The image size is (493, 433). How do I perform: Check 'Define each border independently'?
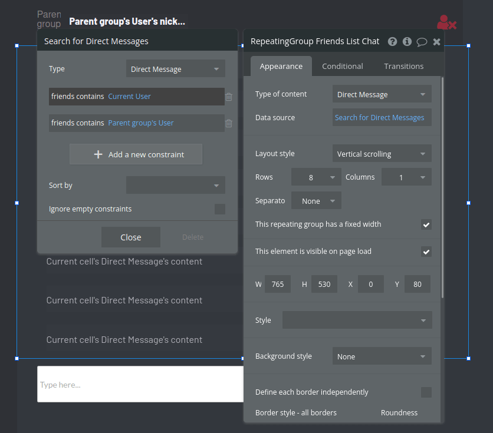[426, 392]
